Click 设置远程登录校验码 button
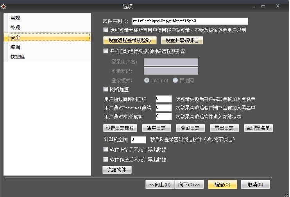Screen dimensions: 290x197 (130, 40)
